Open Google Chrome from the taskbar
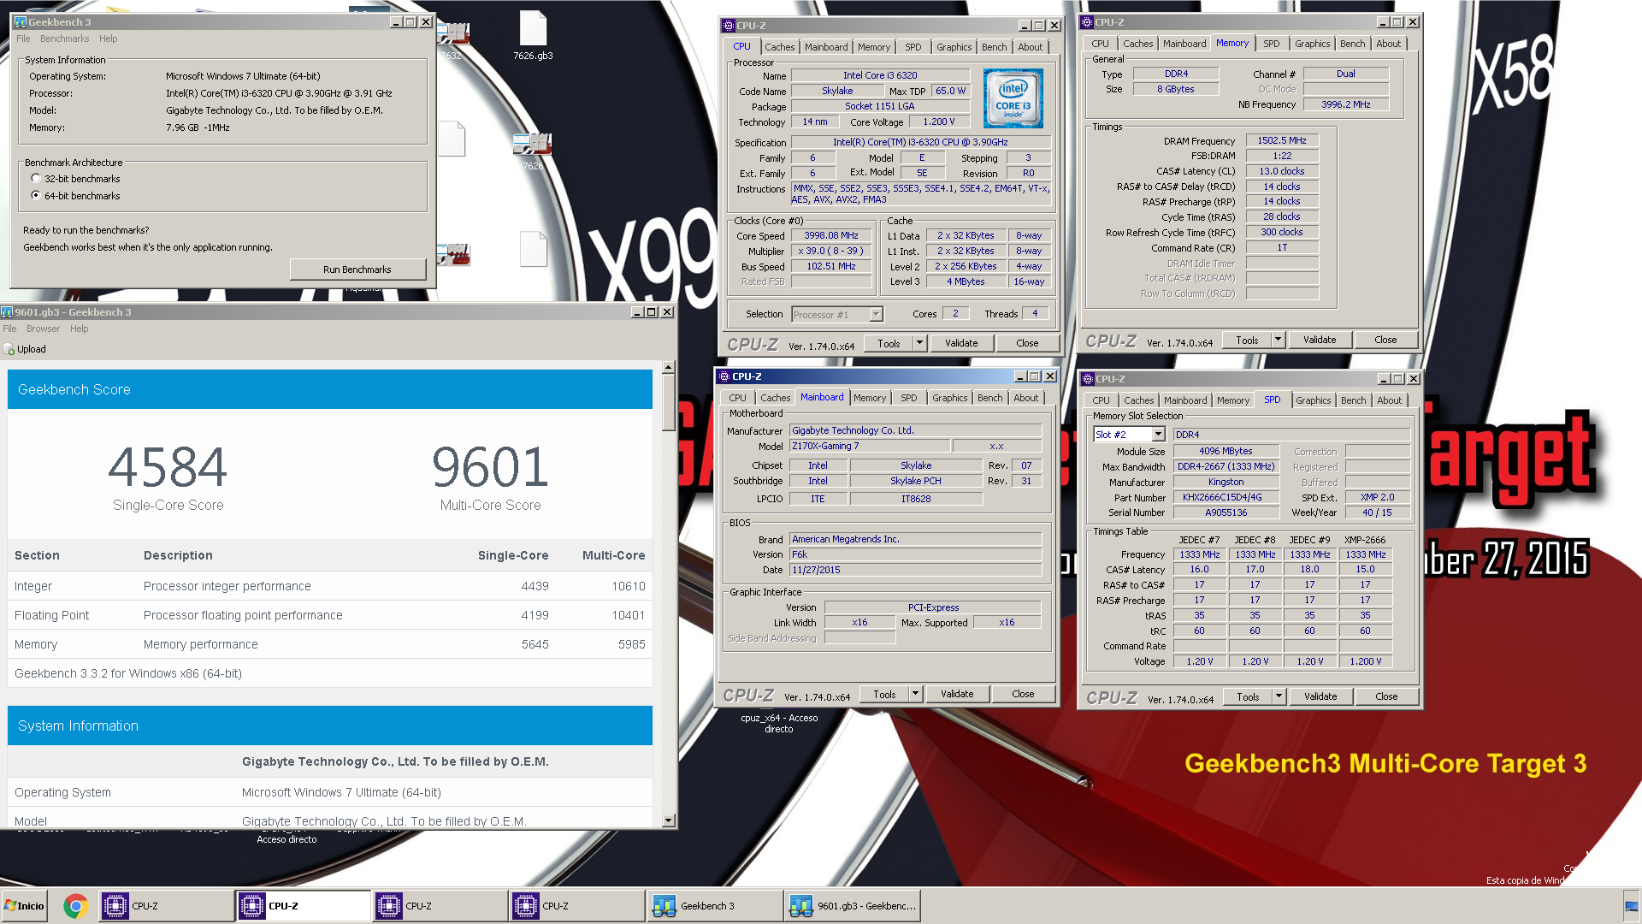This screenshot has height=924, width=1642. click(76, 906)
